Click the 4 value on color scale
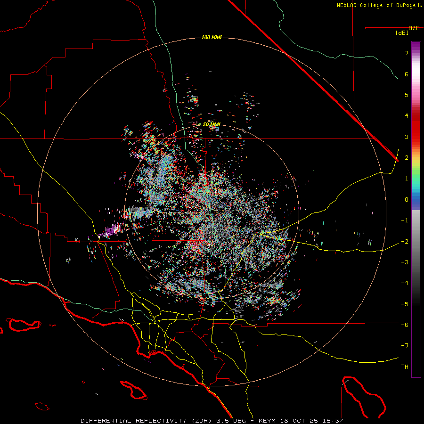Screen dimensions: 424x424 tap(407, 116)
